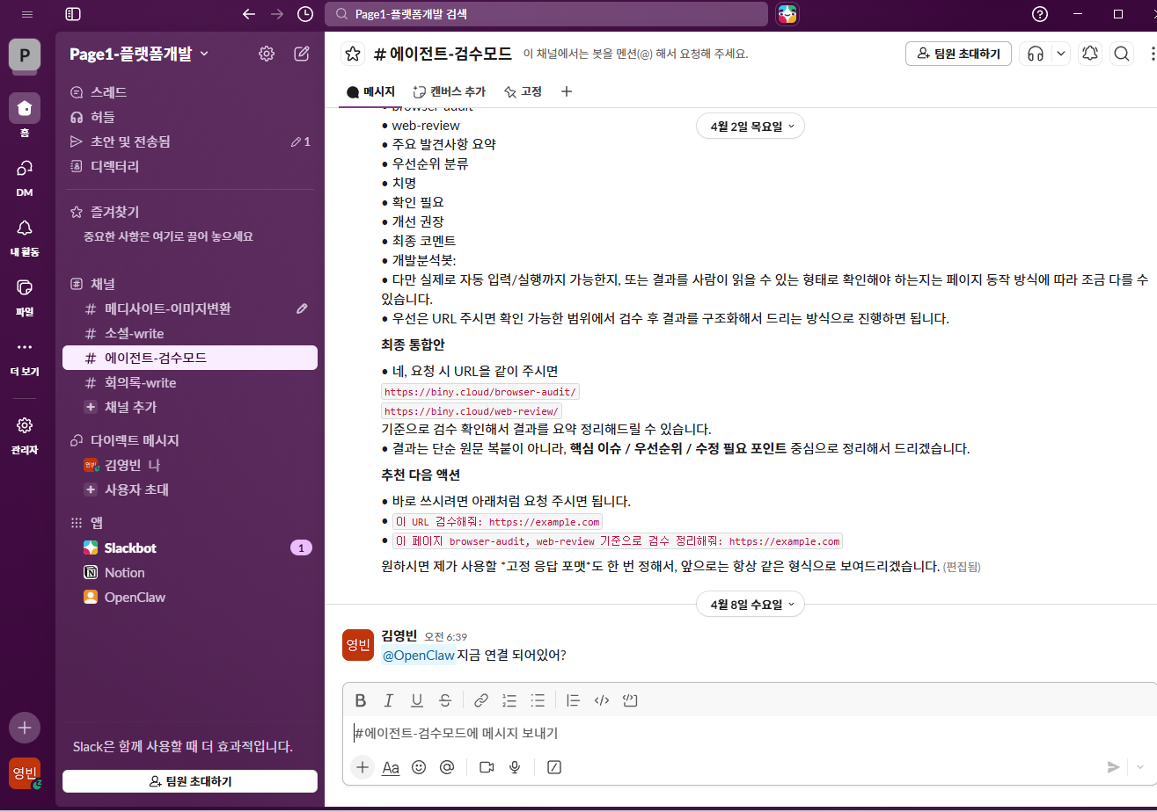Select the italic formatting icon
Viewport: 1157px width, 812px height.
tap(388, 700)
